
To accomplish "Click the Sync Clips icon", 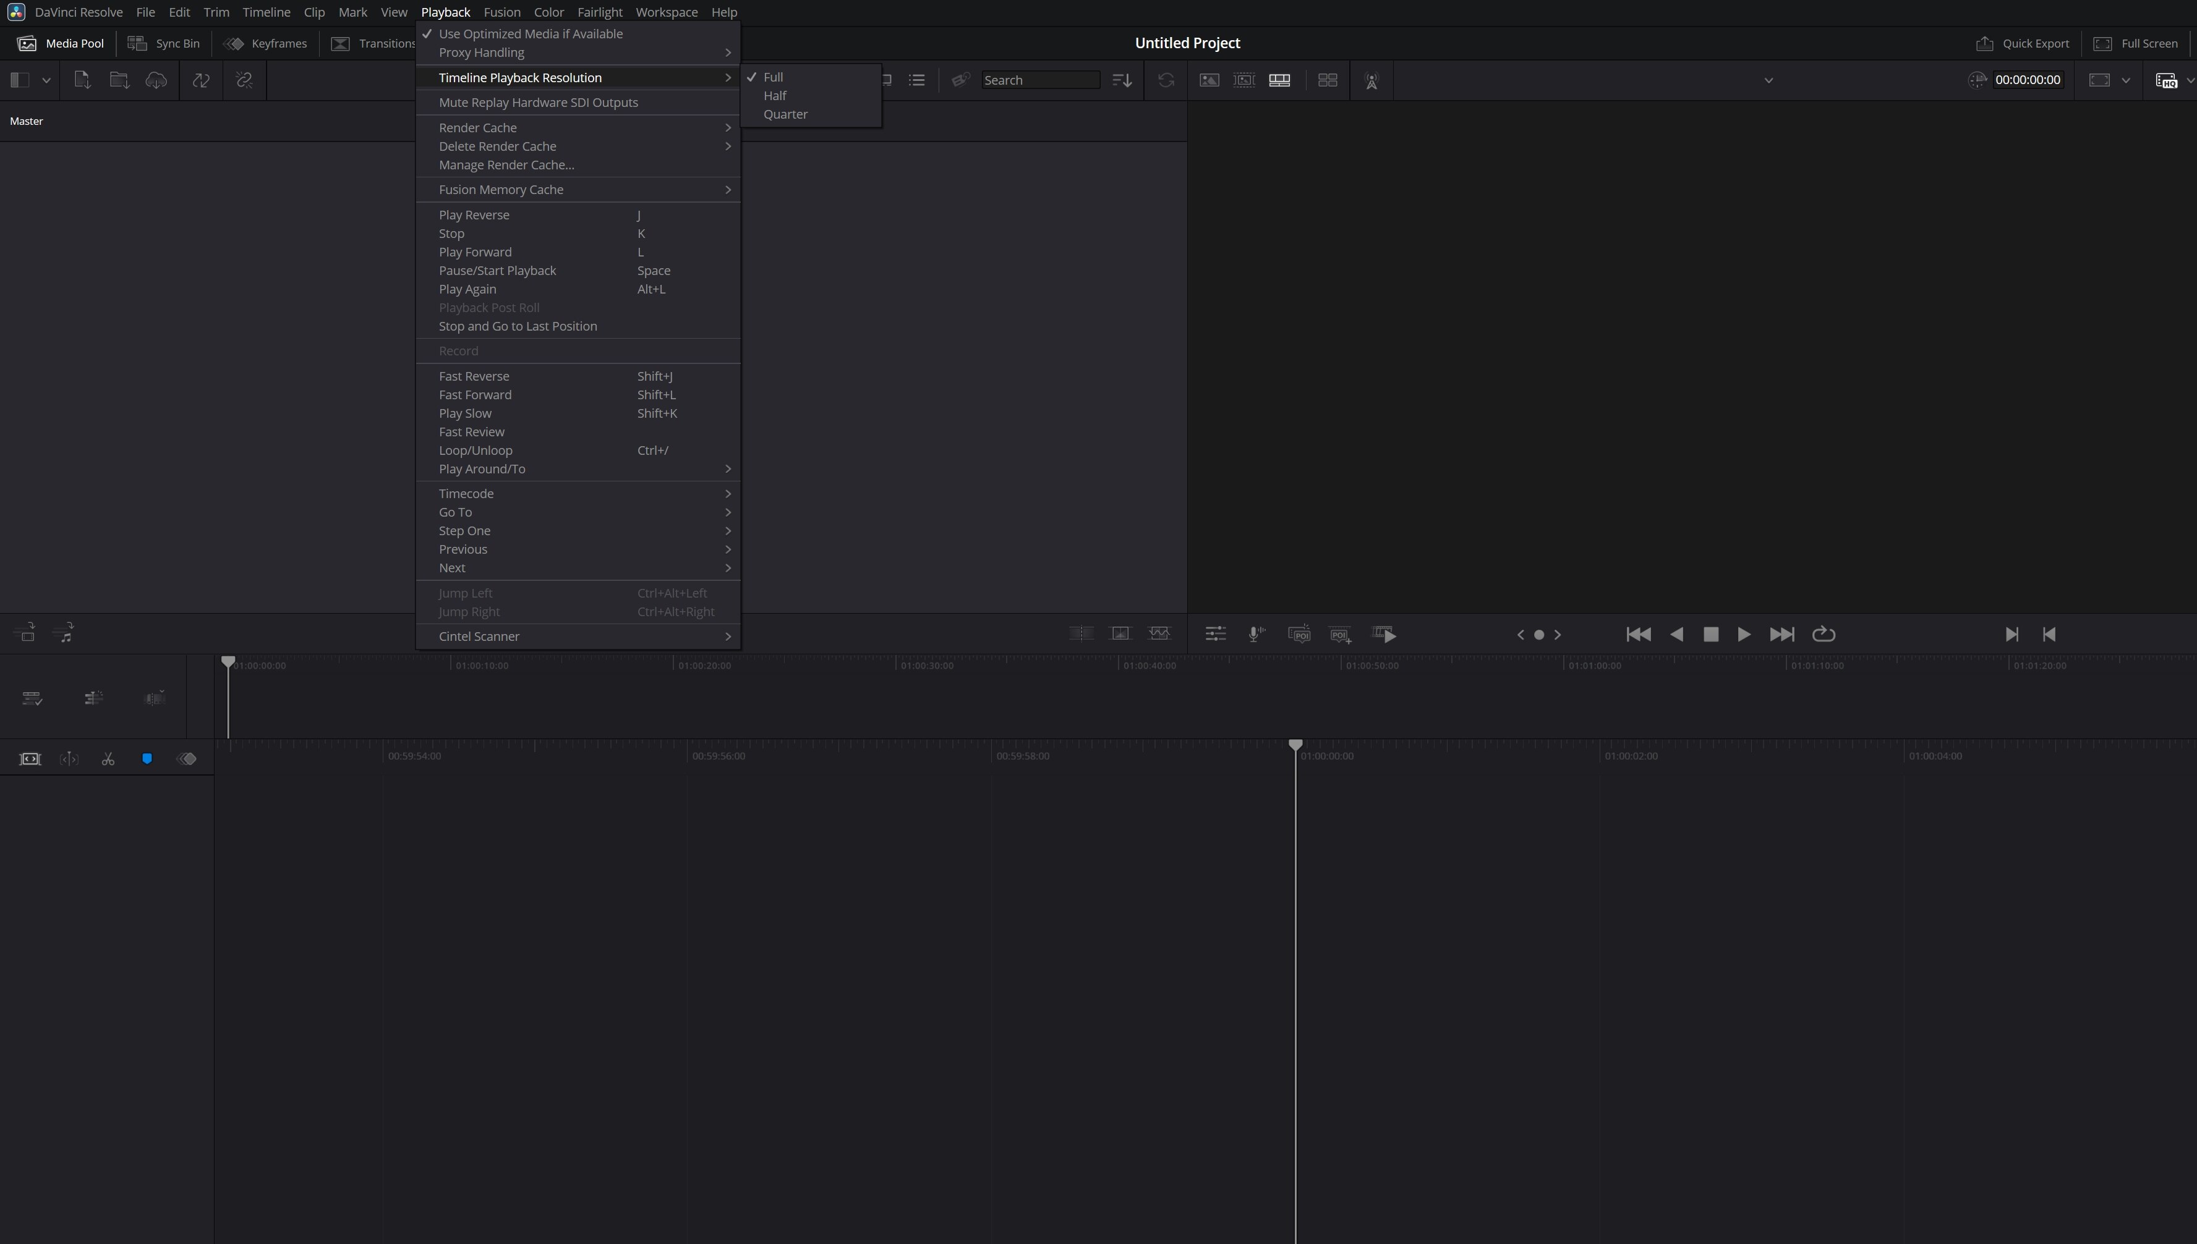I will 201,80.
